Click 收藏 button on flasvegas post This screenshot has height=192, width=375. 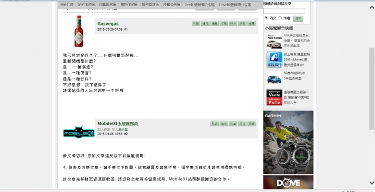(224, 23)
